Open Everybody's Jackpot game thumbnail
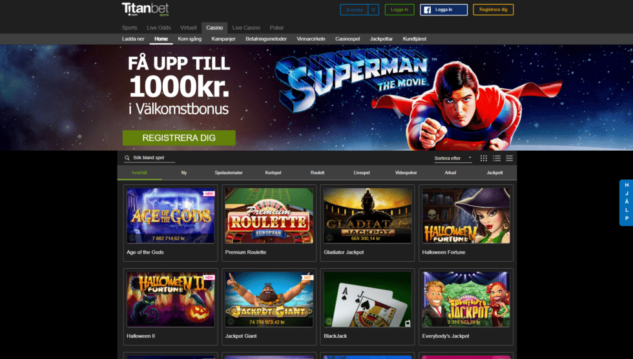This screenshot has width=633, height=359. pyautogui.click(x=466, y=299)
